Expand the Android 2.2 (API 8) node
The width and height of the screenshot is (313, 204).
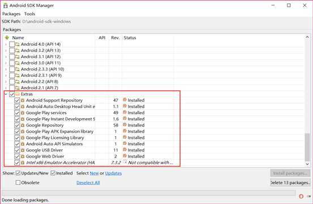(6, 82)
